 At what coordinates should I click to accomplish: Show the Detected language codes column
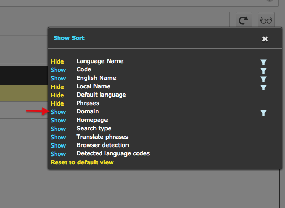(58, 154)
